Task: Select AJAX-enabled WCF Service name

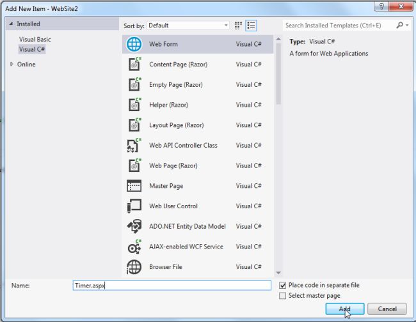Action: [186, 247]
